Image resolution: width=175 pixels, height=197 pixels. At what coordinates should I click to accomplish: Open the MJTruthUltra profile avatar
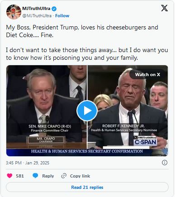14,12
